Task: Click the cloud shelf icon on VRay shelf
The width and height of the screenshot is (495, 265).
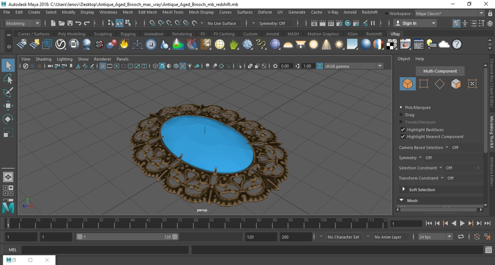Action: point(444,44)
